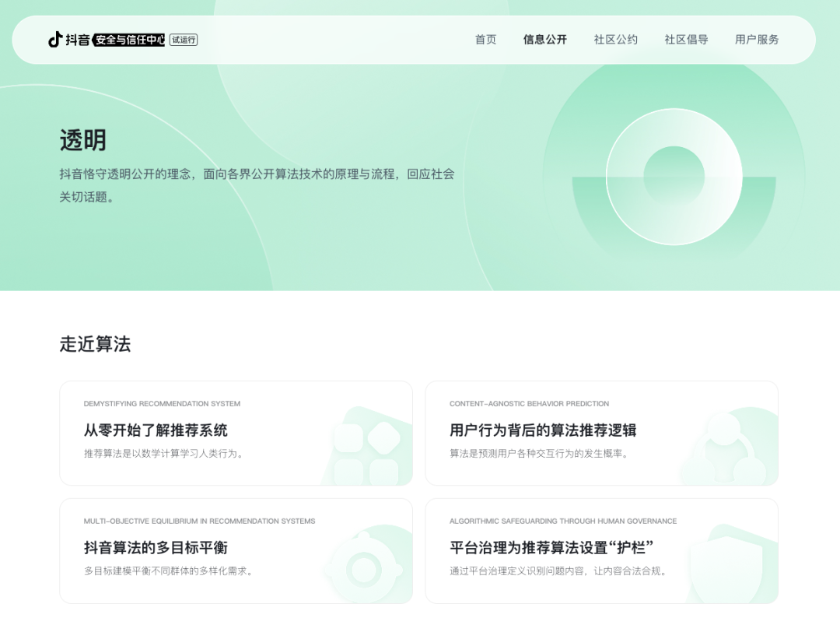
Task: Click the 透明 banner heading
Action: click(x=83, y=140)
